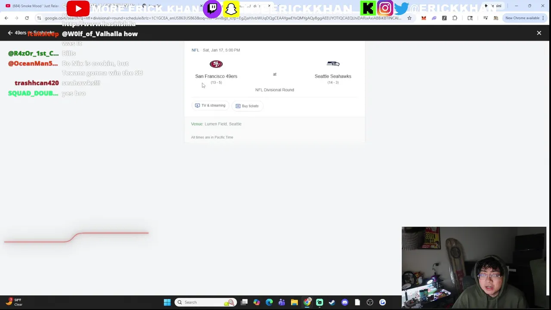Viewport: 551px width, 310px height.
Task: Open blank document icon in taskbar
Action: click(357, 302)
